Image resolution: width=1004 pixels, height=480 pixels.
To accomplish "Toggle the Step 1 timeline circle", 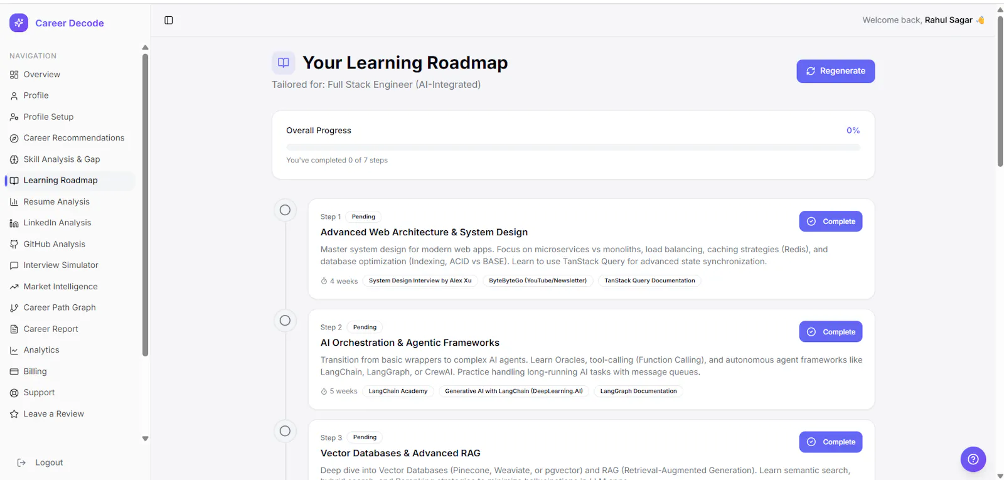I will 285,210.
